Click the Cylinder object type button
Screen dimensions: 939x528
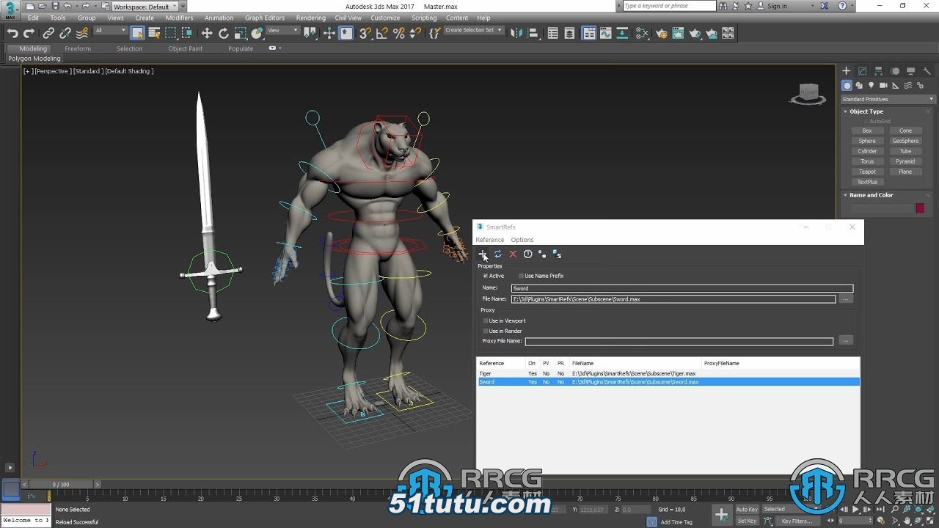[x=867, y=151]
